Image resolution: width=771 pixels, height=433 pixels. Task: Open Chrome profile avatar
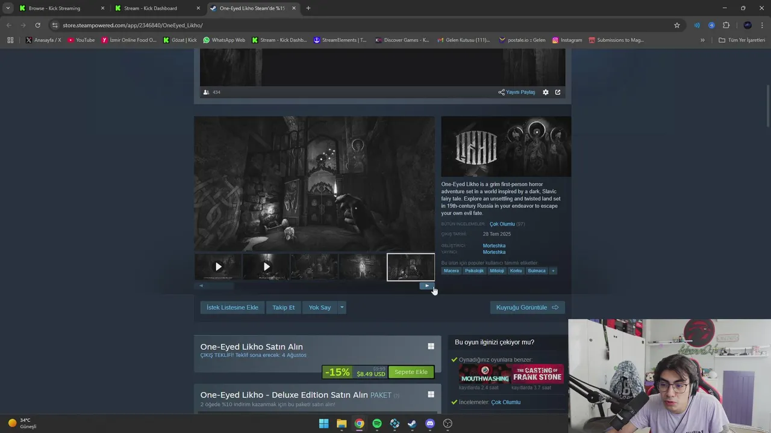point(748,25)
